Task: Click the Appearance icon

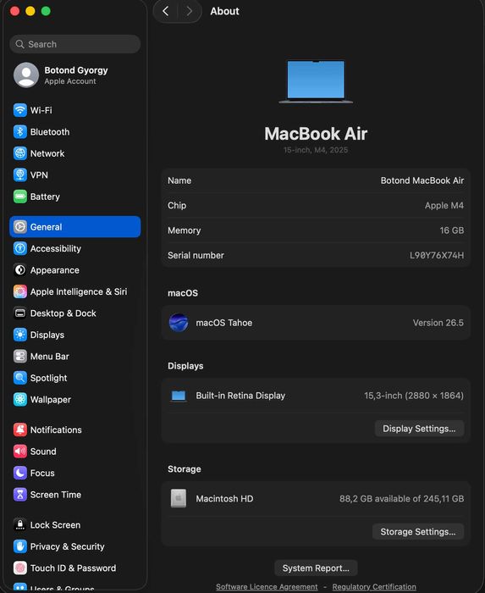Action: pos(20,269)
